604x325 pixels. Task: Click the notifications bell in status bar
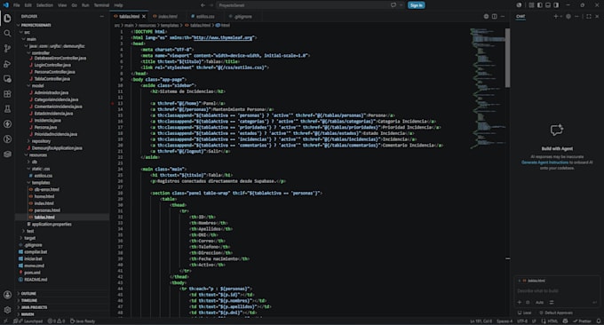click(x=599, y=321)
